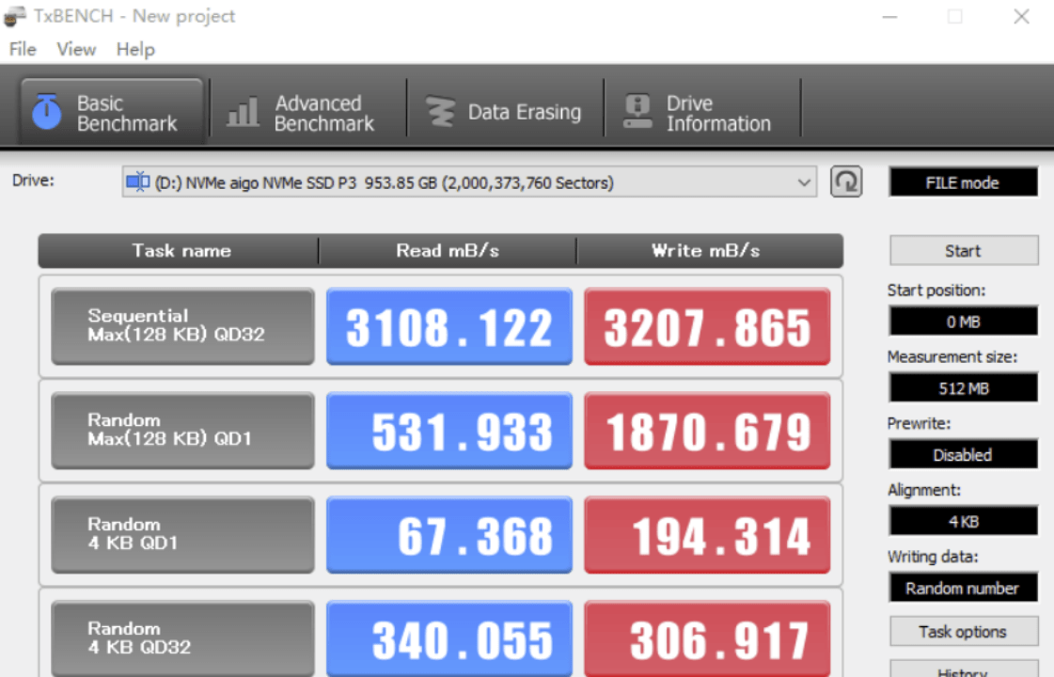Run the Sequential Max(128 KB) QD32 task
The height and width of the screenshot is (677, 1054).
(x=182, y=326)
